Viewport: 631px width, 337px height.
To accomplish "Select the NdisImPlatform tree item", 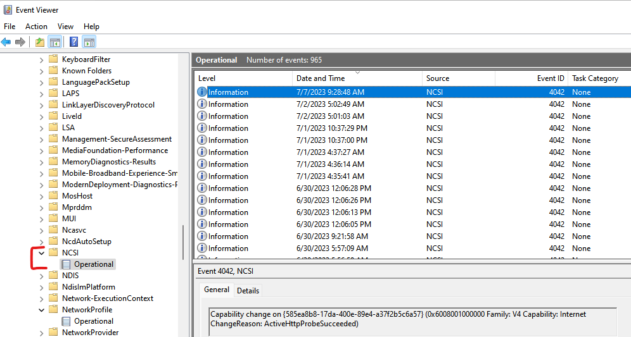I will tap(89, 287).
